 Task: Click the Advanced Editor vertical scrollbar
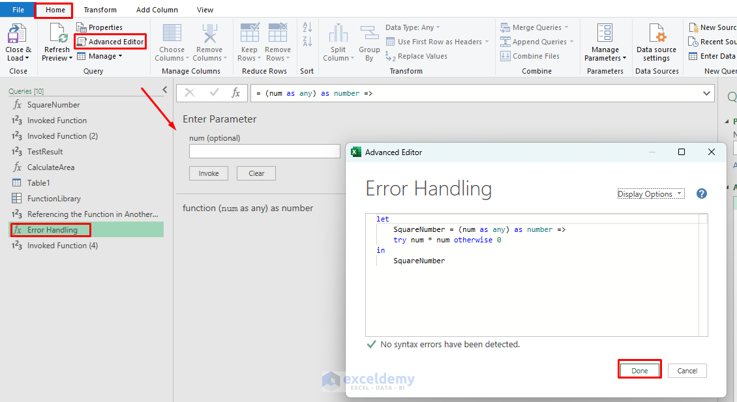coord(703,275)
